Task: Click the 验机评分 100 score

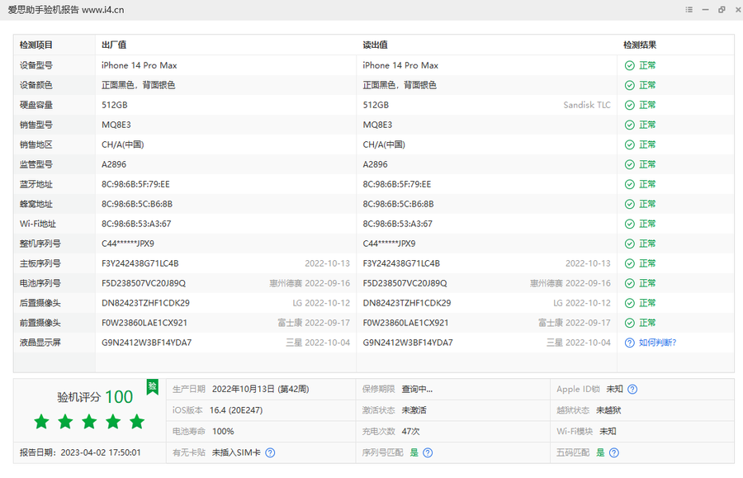Action: (95, 397)
